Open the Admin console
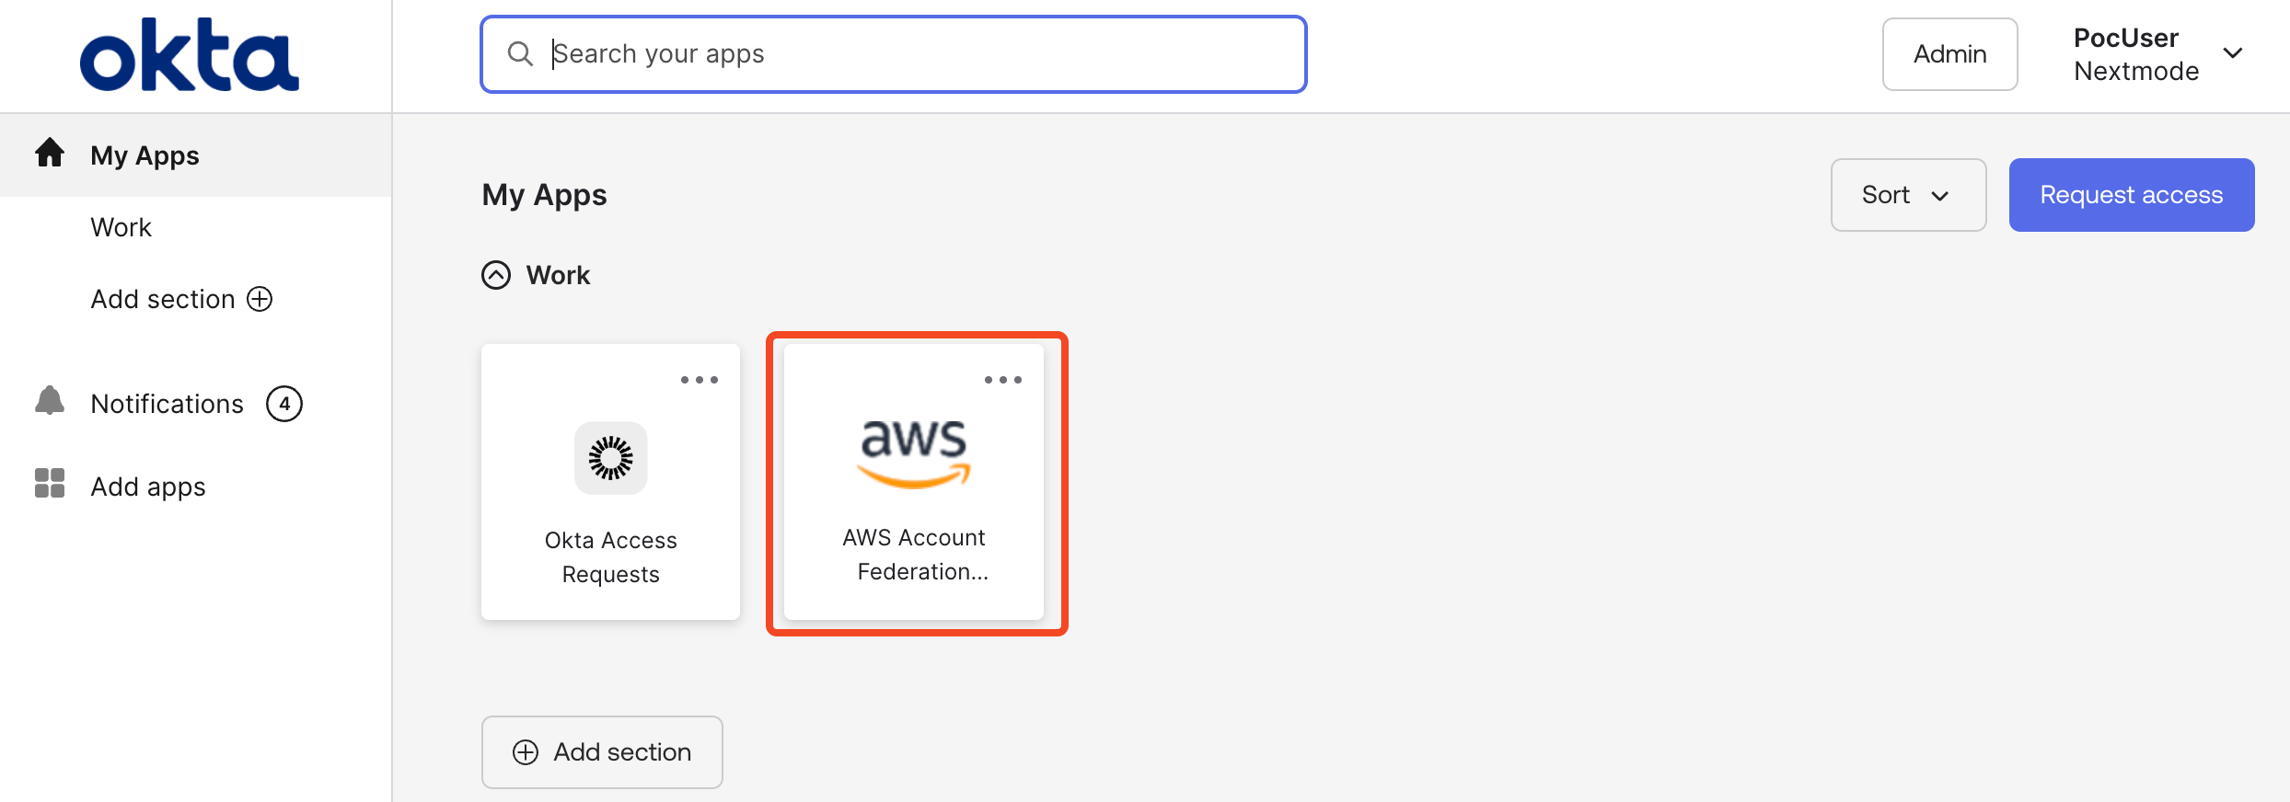 (x=1949, y=53)
